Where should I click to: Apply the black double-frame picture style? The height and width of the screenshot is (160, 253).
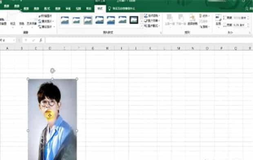(134, 20)
